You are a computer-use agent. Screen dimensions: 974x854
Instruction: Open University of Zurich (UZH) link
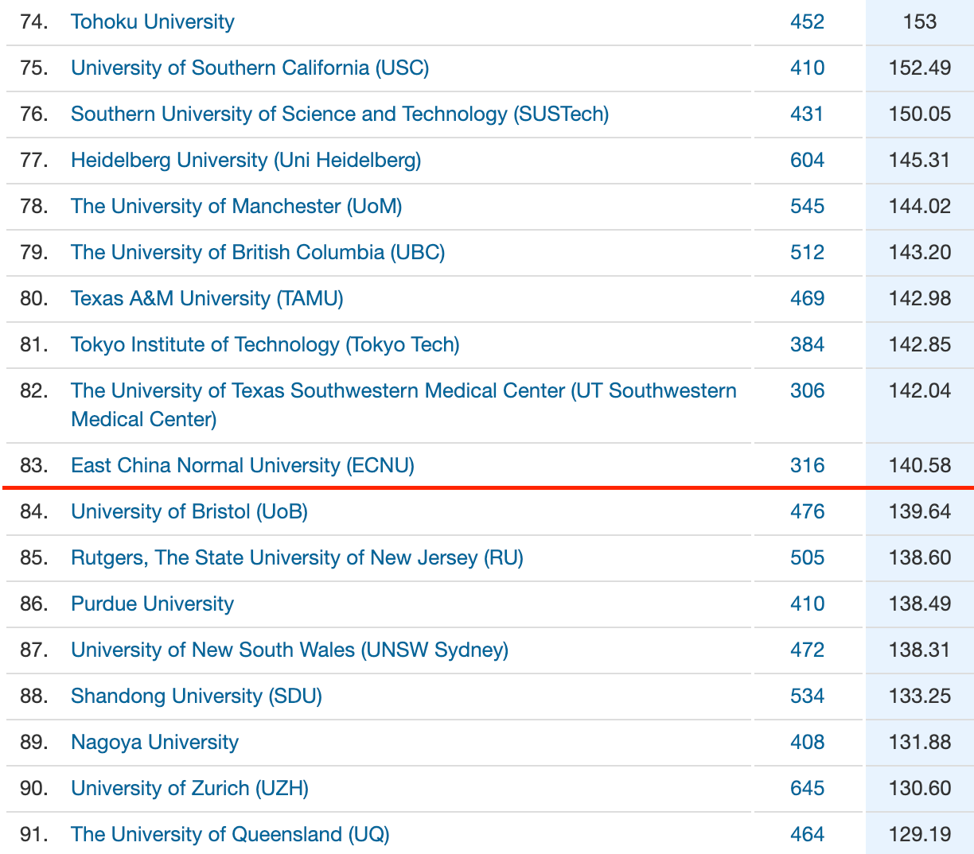[189, 788]
